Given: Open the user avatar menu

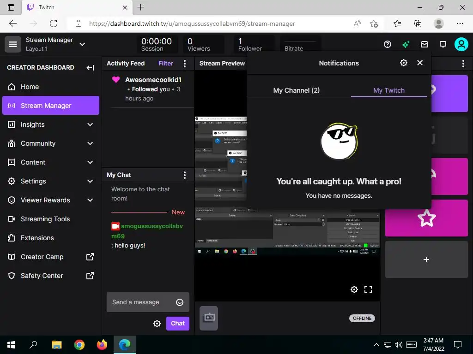Looking at the screenshot, I should click(x=461, y=44).
